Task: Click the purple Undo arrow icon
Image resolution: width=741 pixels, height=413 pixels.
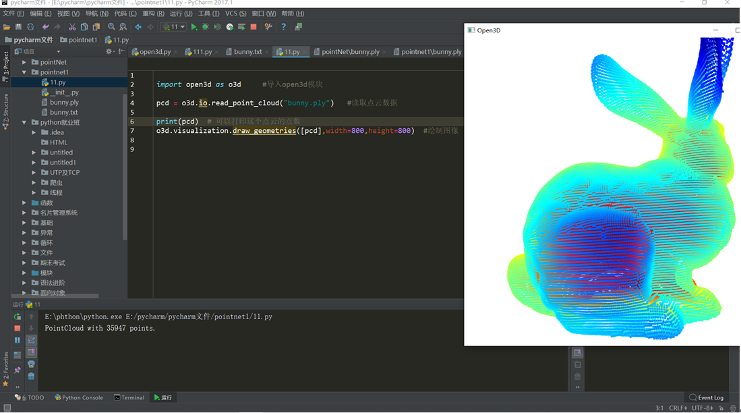Action: (45, 27)
